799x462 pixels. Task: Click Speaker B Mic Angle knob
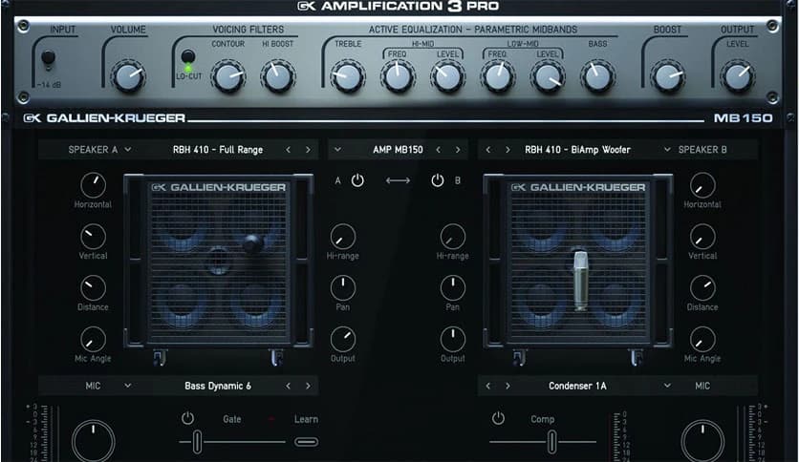(x=702, y=340)
